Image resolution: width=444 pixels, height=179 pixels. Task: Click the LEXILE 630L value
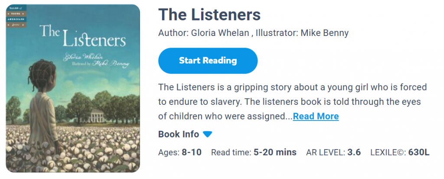click(419, 152)
